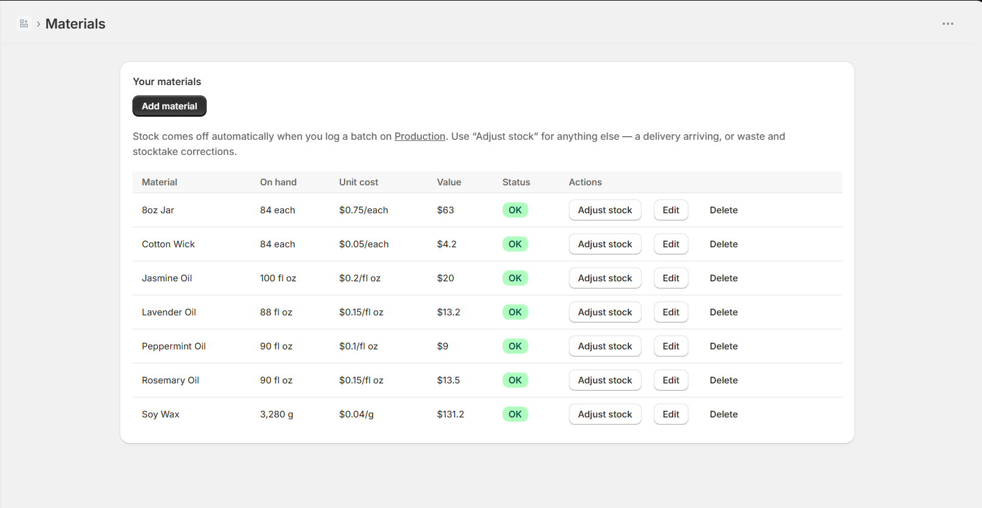The image size is (982, 508).
Task: Adjust stock for Rosemary Oil
Action: (x=605, y=380)
